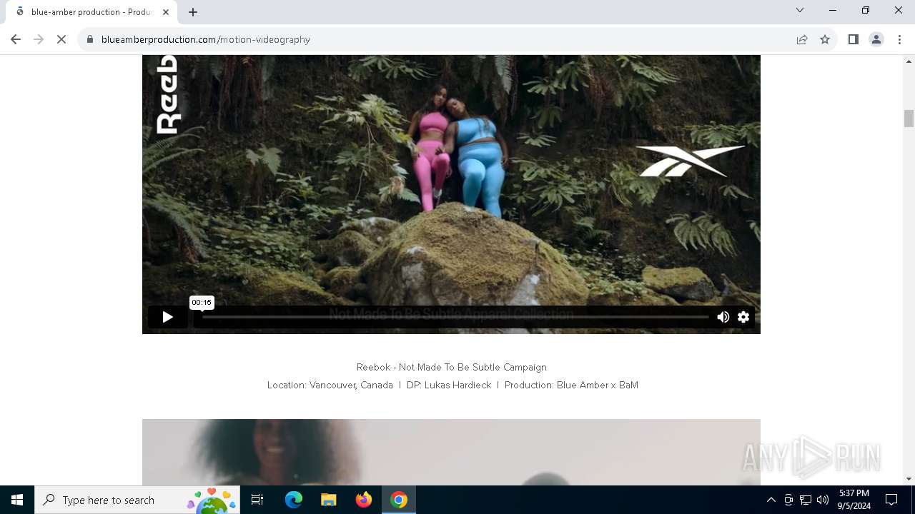Open a new browser tab
Viewport: 915px width, 514px height.
[x=193, y=12]
